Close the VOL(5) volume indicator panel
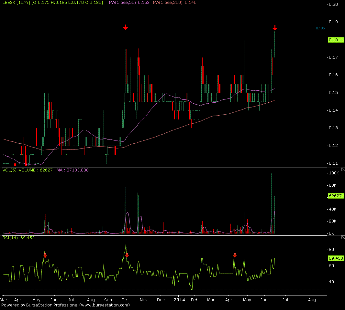345x310 pixels. pyautogui.click(x=343, y=169)
